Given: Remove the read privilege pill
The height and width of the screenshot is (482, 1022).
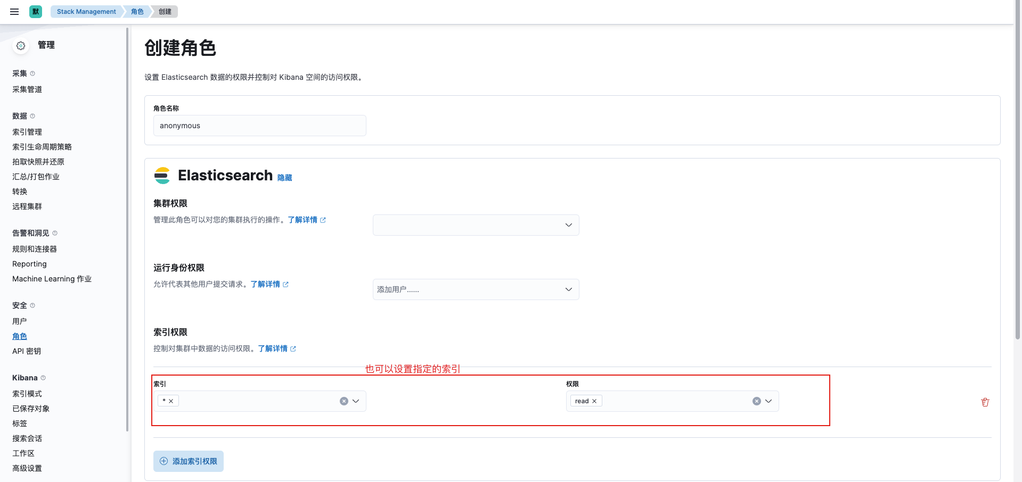Looking at the screenshot, I should 594,401.
